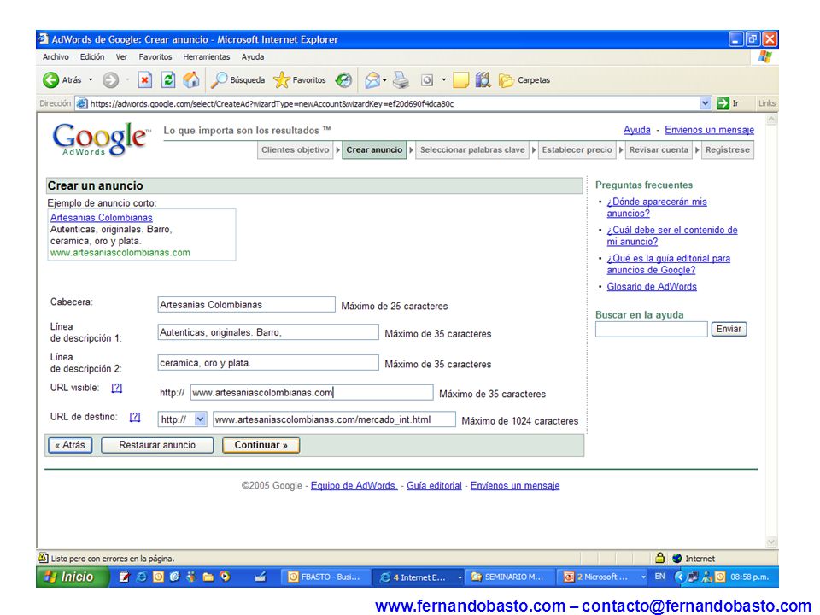This screenshot has width=820, height=615.
Task: Click the Inicio start button
Action: (x=71, y=577)
